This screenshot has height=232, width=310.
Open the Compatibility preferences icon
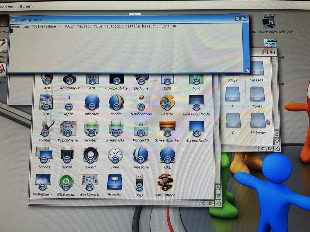(x=117, y=79)
